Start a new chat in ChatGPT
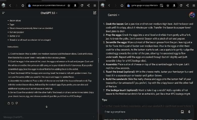The image size is (197, 120). pos(94,13)
